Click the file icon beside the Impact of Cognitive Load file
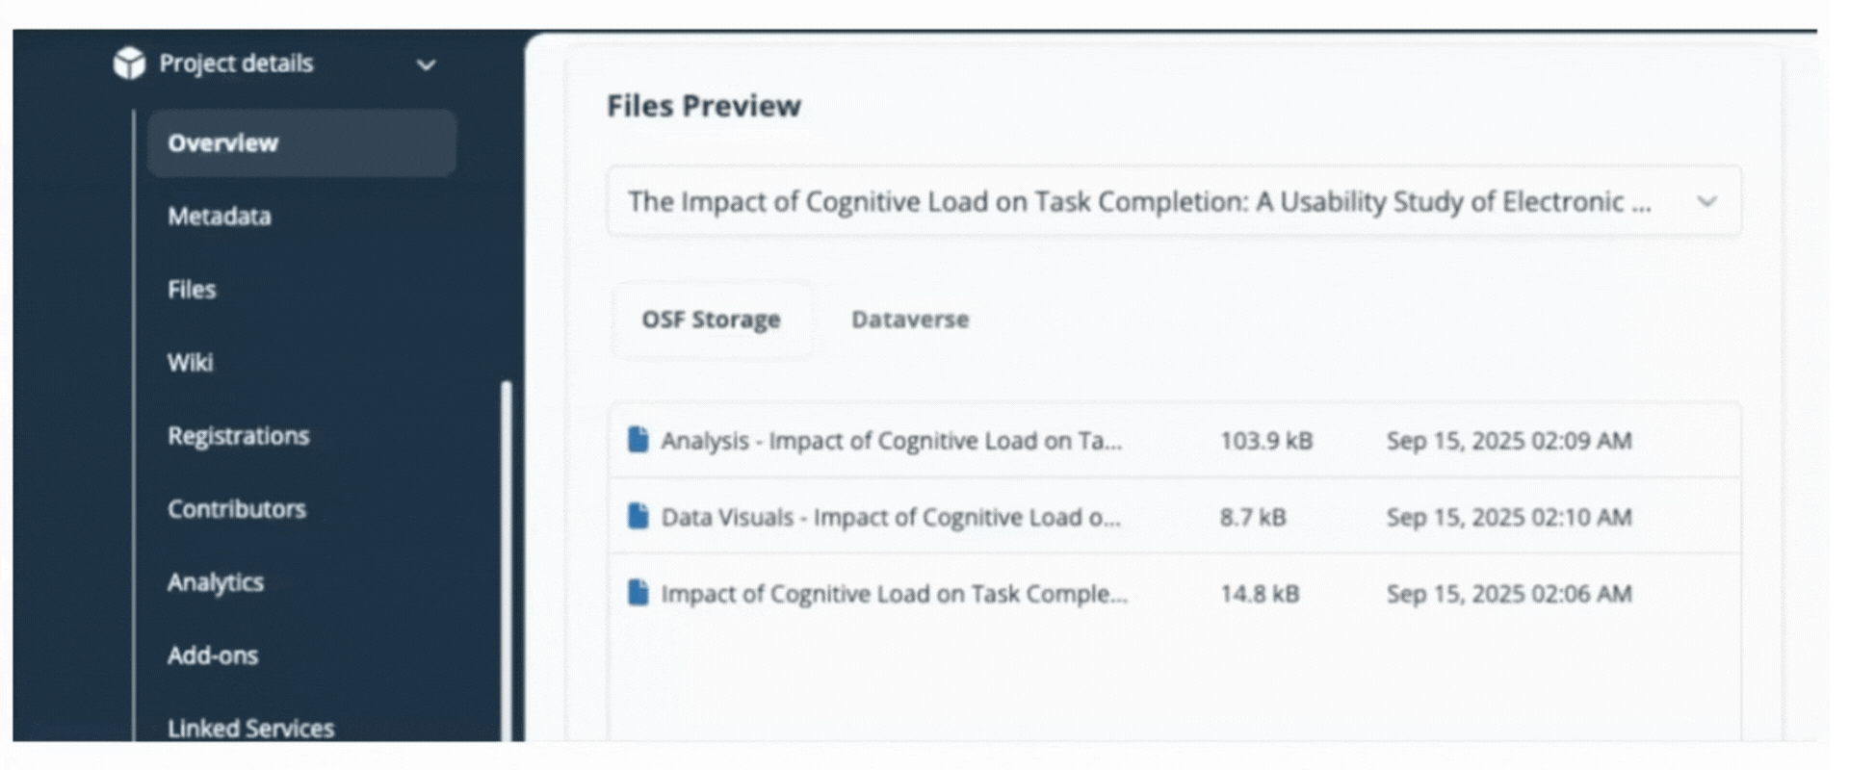1849x770 pixels. point(638,593)
